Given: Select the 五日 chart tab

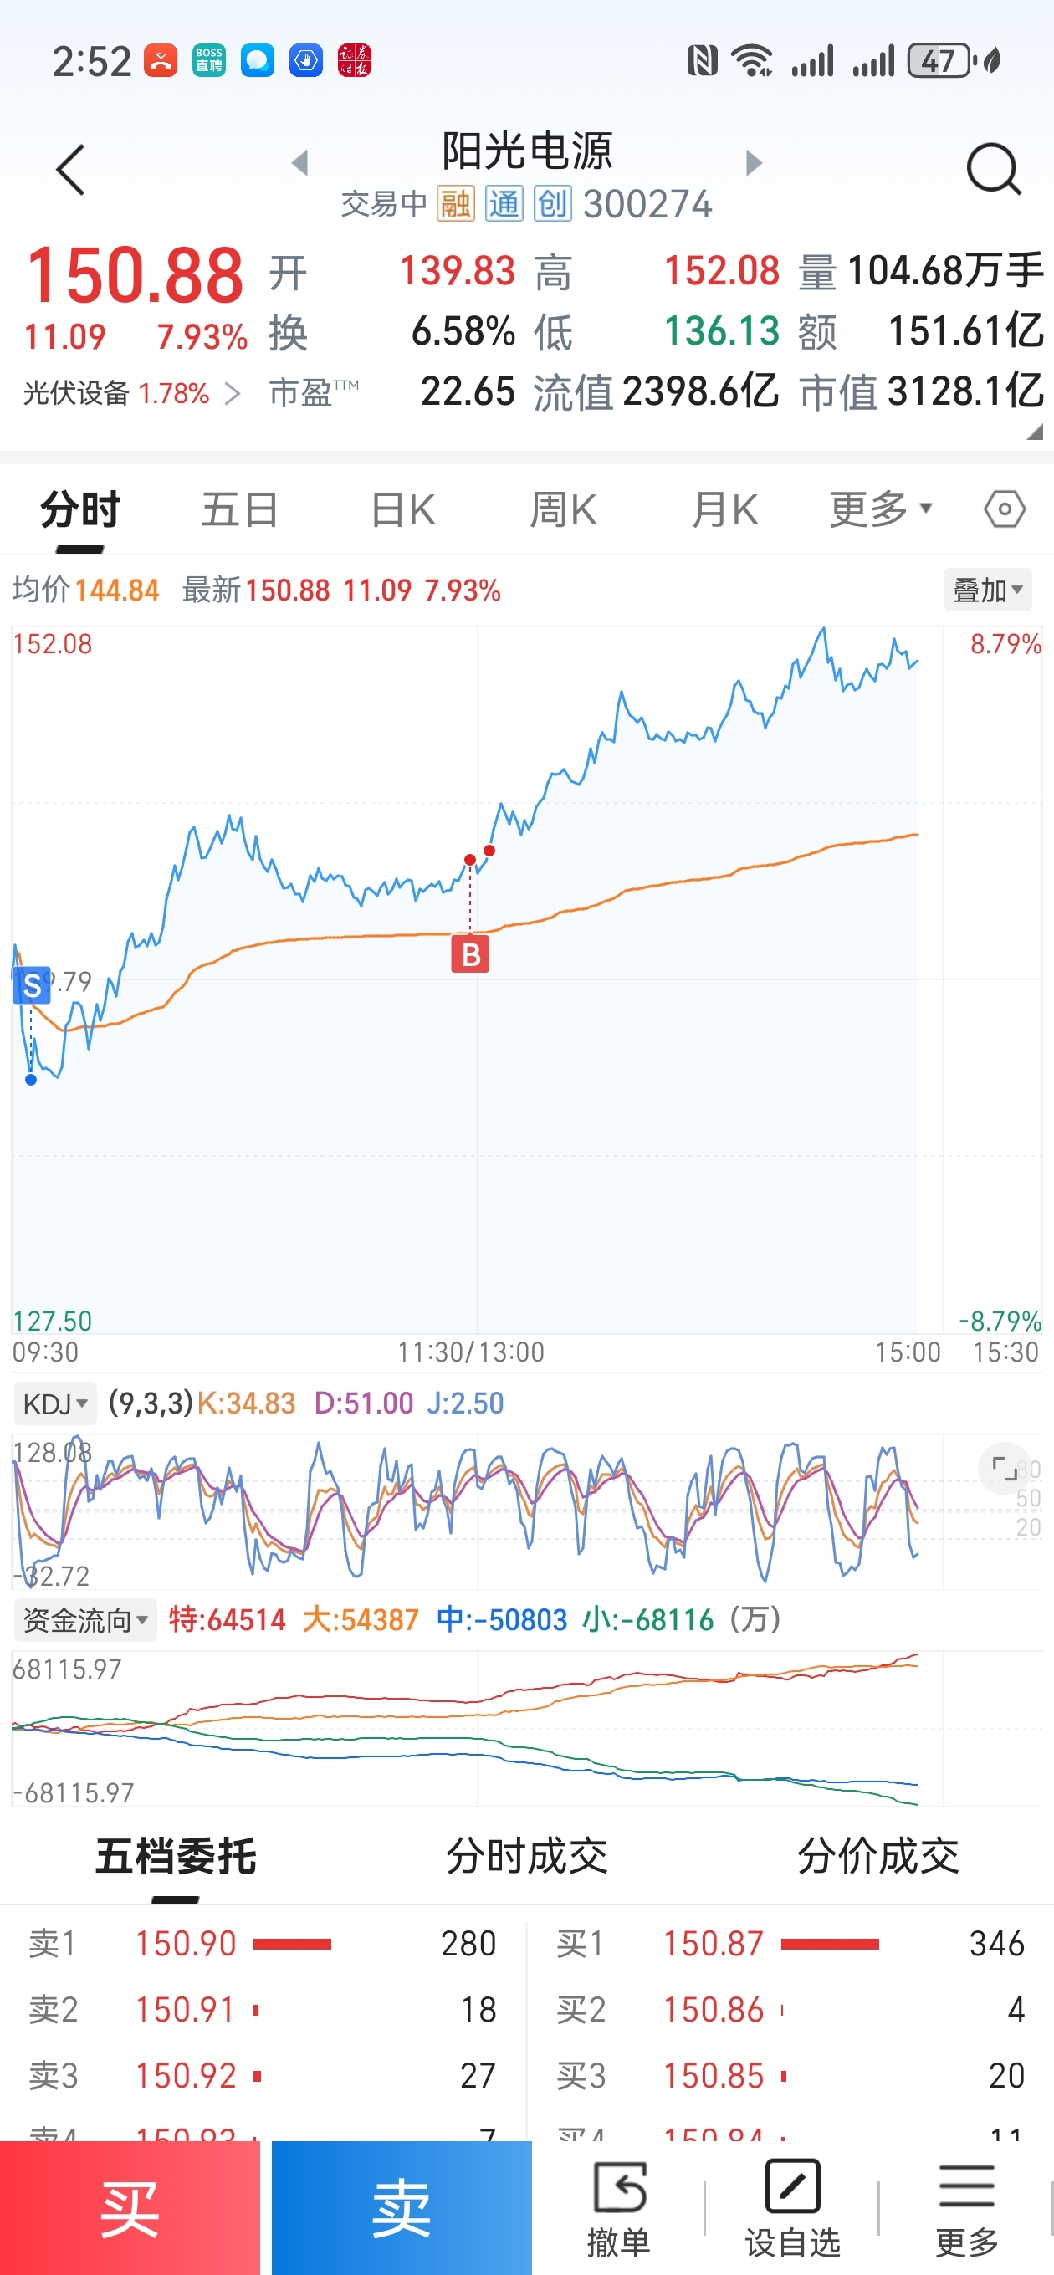Looking at the screenshot, I should [239, 509].
